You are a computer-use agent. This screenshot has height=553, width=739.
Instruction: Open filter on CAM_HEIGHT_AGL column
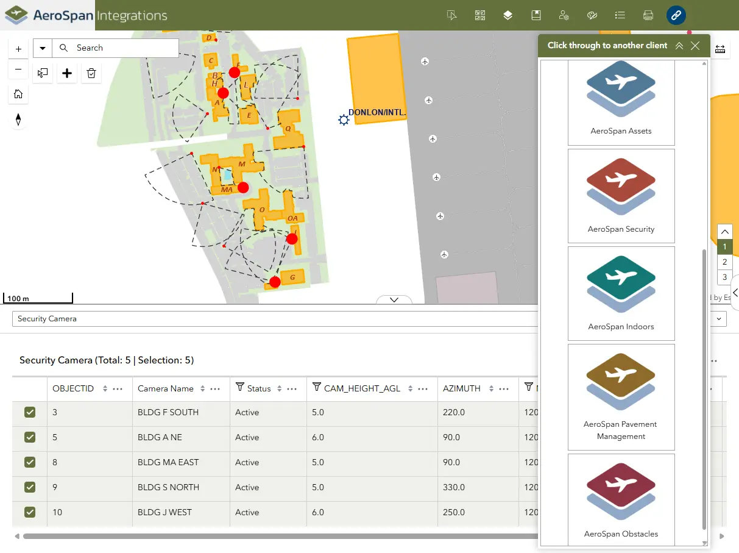point(316,388)
